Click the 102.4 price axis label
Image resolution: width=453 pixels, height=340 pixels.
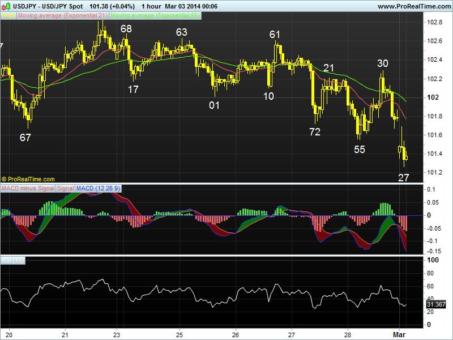point(434,60)
